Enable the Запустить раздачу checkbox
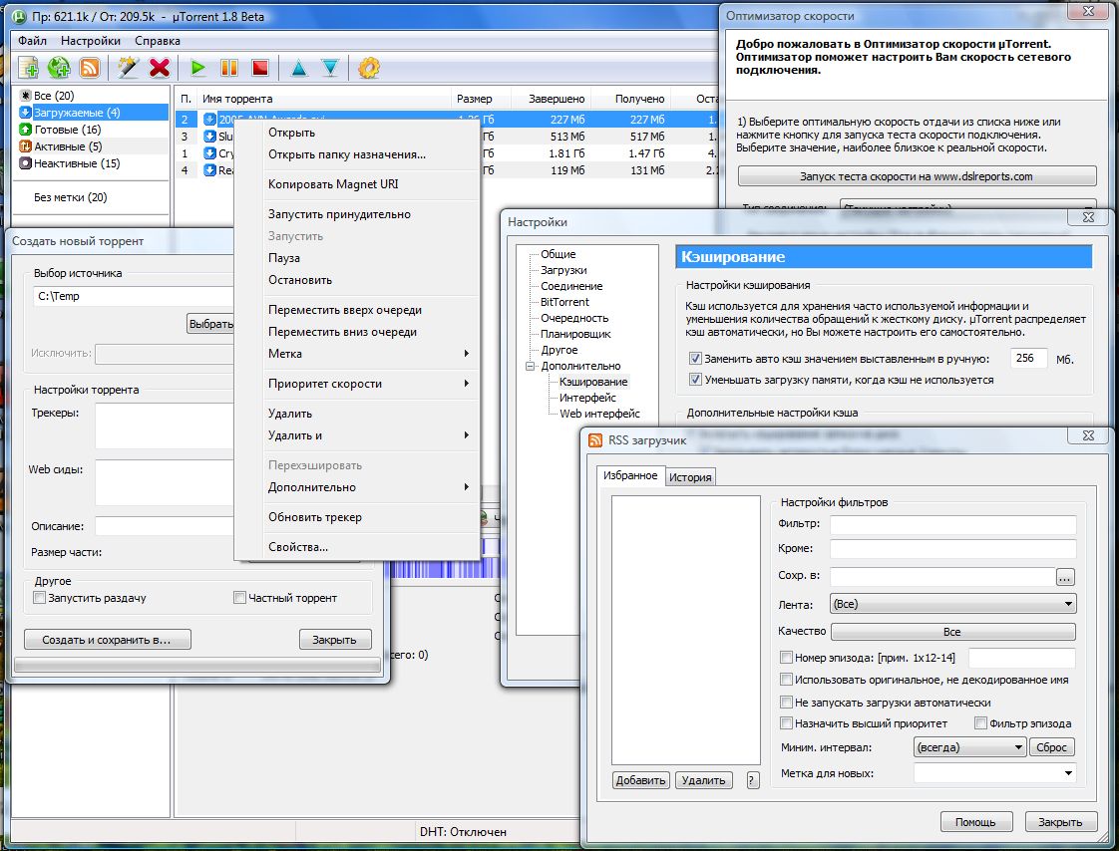 [x=39, y=598]
